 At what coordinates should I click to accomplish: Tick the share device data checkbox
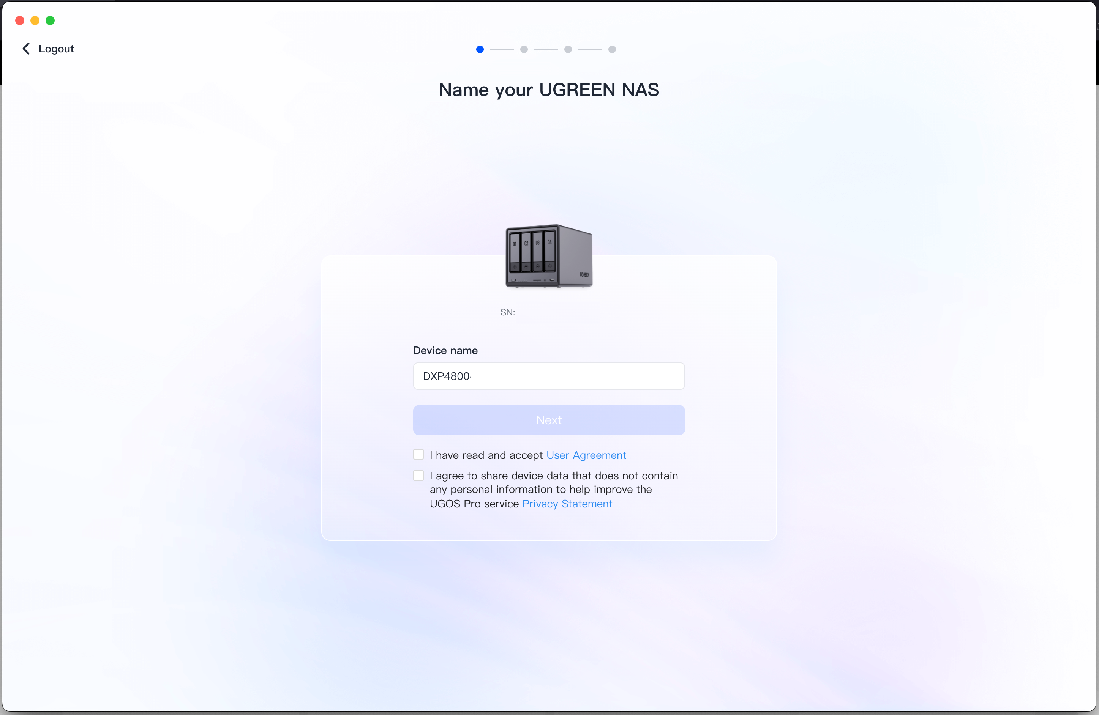(x=418, y=475)
